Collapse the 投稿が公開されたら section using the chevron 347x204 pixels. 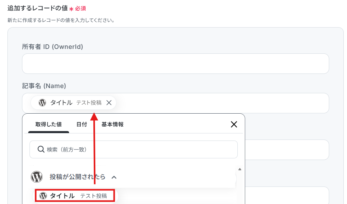114,177
